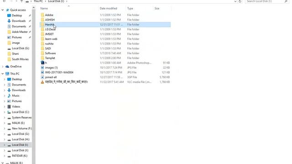The width and height of the screenshot is (292, 164).
Task: Refresh the current folder view
Action: tap(240, 1)
